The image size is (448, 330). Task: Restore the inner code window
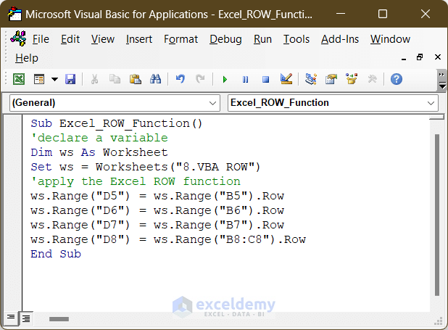(x=420, y=57)
